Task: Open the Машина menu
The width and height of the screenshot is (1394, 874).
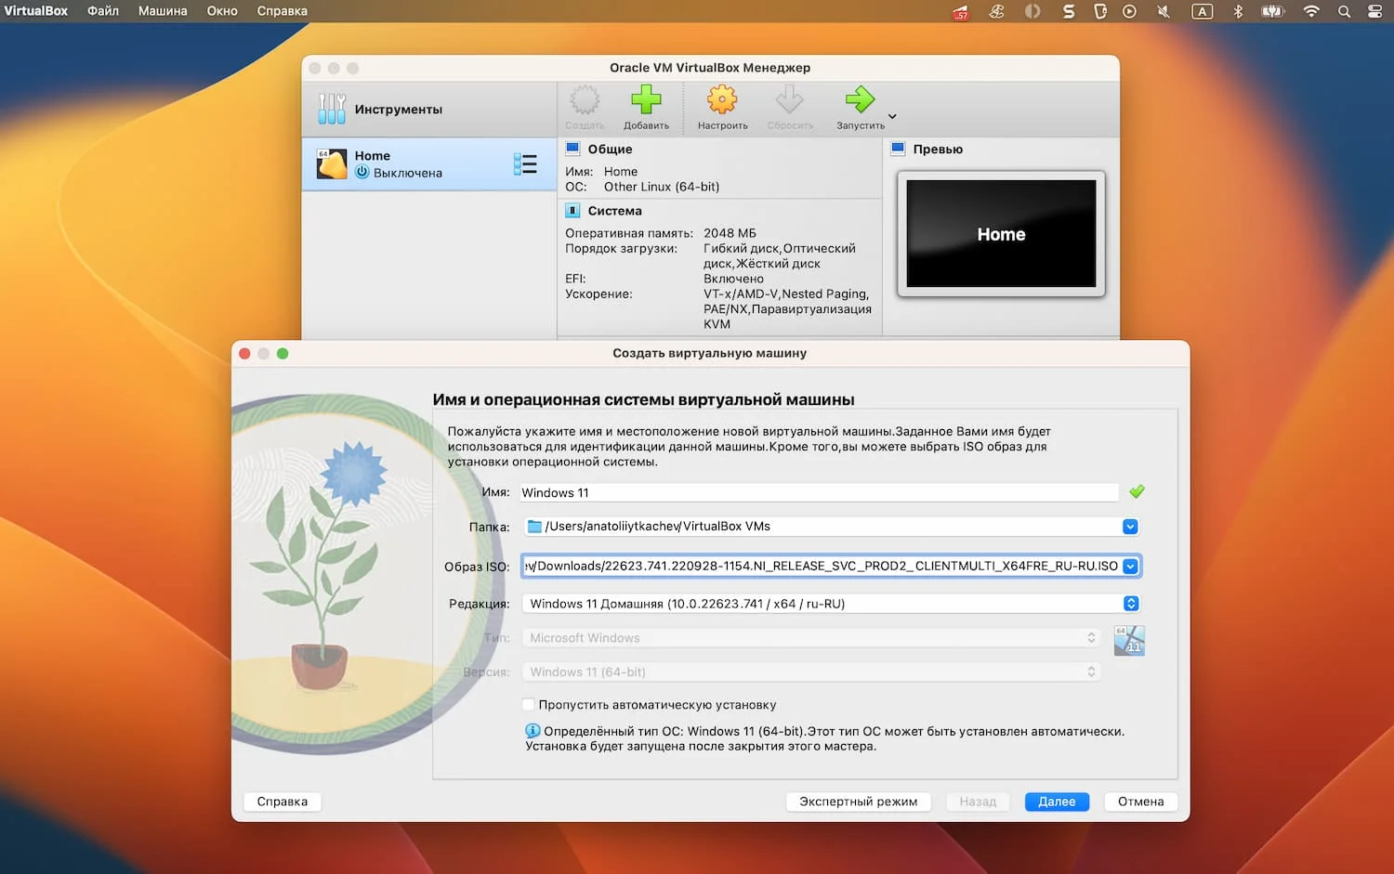Action: [163, 11]
